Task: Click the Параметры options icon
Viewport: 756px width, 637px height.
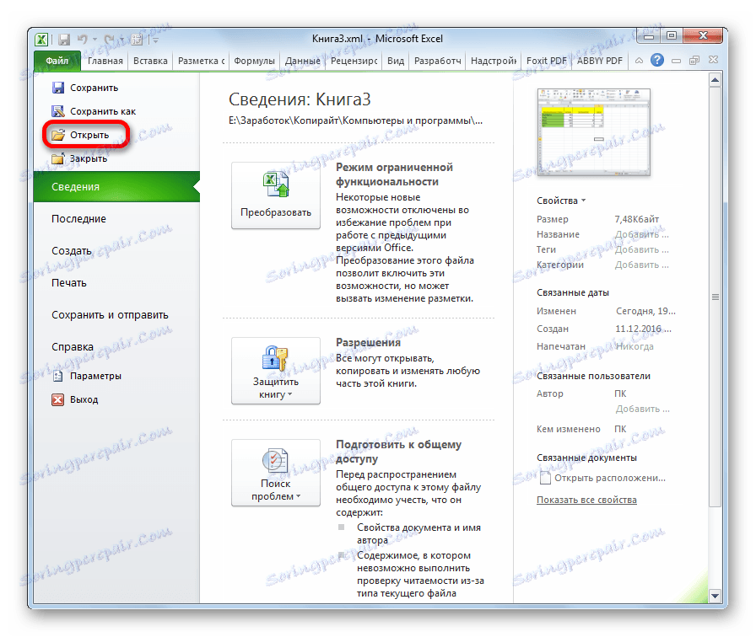Action: click(x=58, y=376)
